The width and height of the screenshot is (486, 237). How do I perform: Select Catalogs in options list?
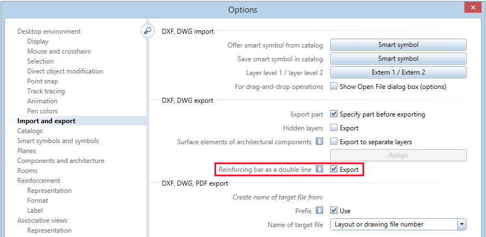[30, 131]
